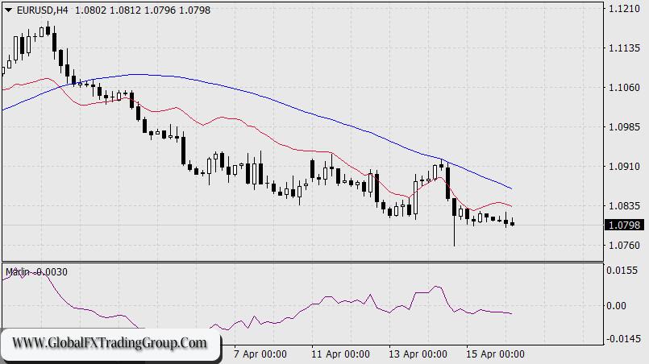Screen dimensions: 649x364
Task: Select the last candle at the chart's right edge
Action: click(x=513, y=222)
